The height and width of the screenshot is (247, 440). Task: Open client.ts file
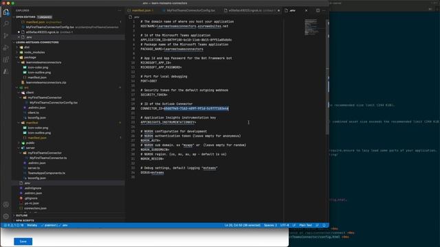(33, 113)
